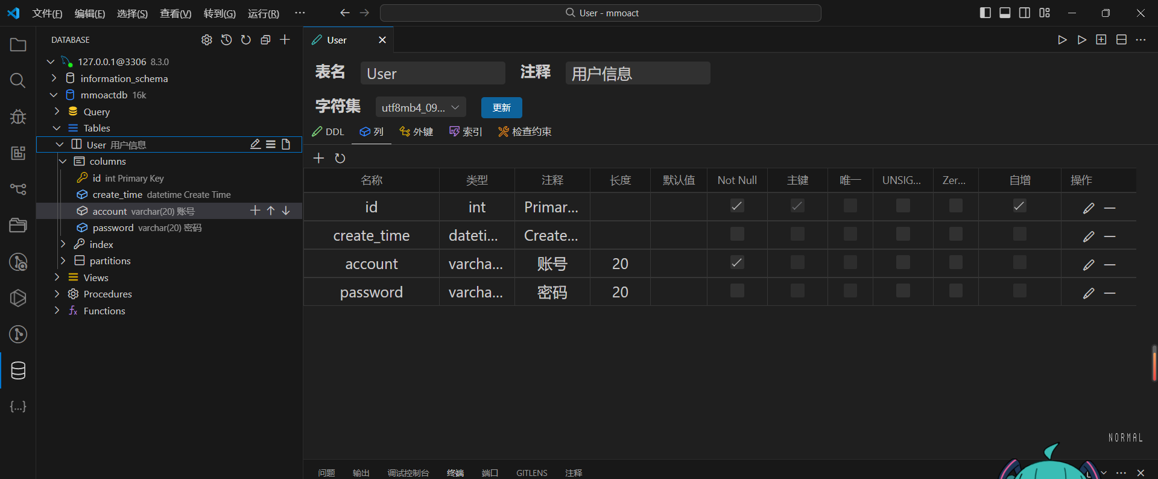
Task: Click the refresh icon in DATABASE panel header
Action: coord(246,40)
